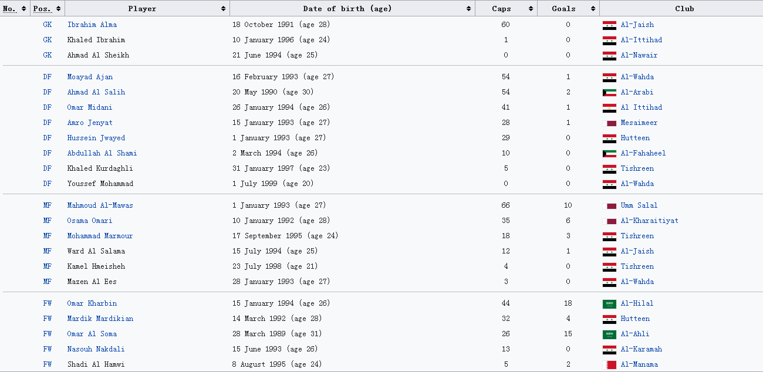Click the flag beside Al-Wahda in Mazen Al Ees row
Image resolution: width=763 pixels, height=372 pixels.
click(609, 282)
